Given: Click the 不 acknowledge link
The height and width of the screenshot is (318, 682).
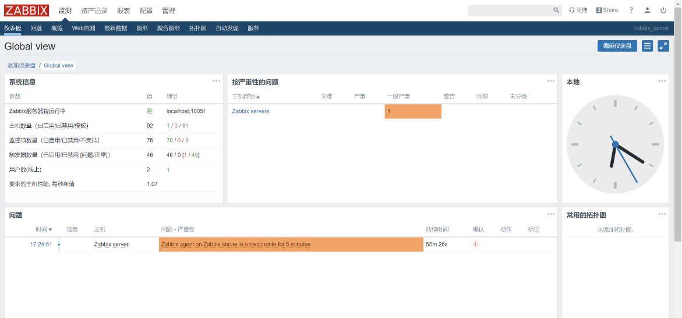Looking at the screenshot, I should pos(476,245).
